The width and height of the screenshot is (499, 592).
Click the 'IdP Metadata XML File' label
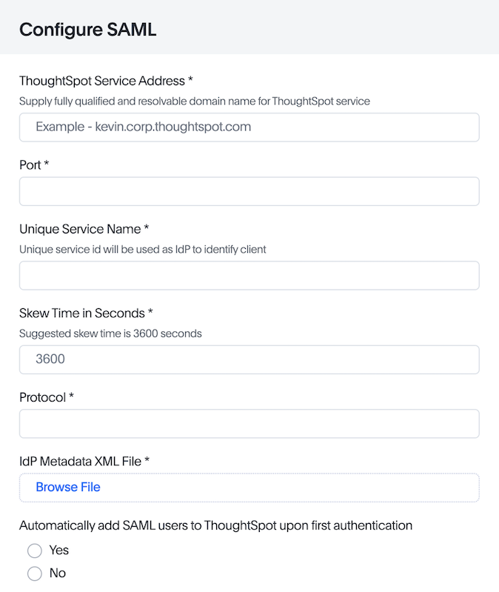coord(84,462)
